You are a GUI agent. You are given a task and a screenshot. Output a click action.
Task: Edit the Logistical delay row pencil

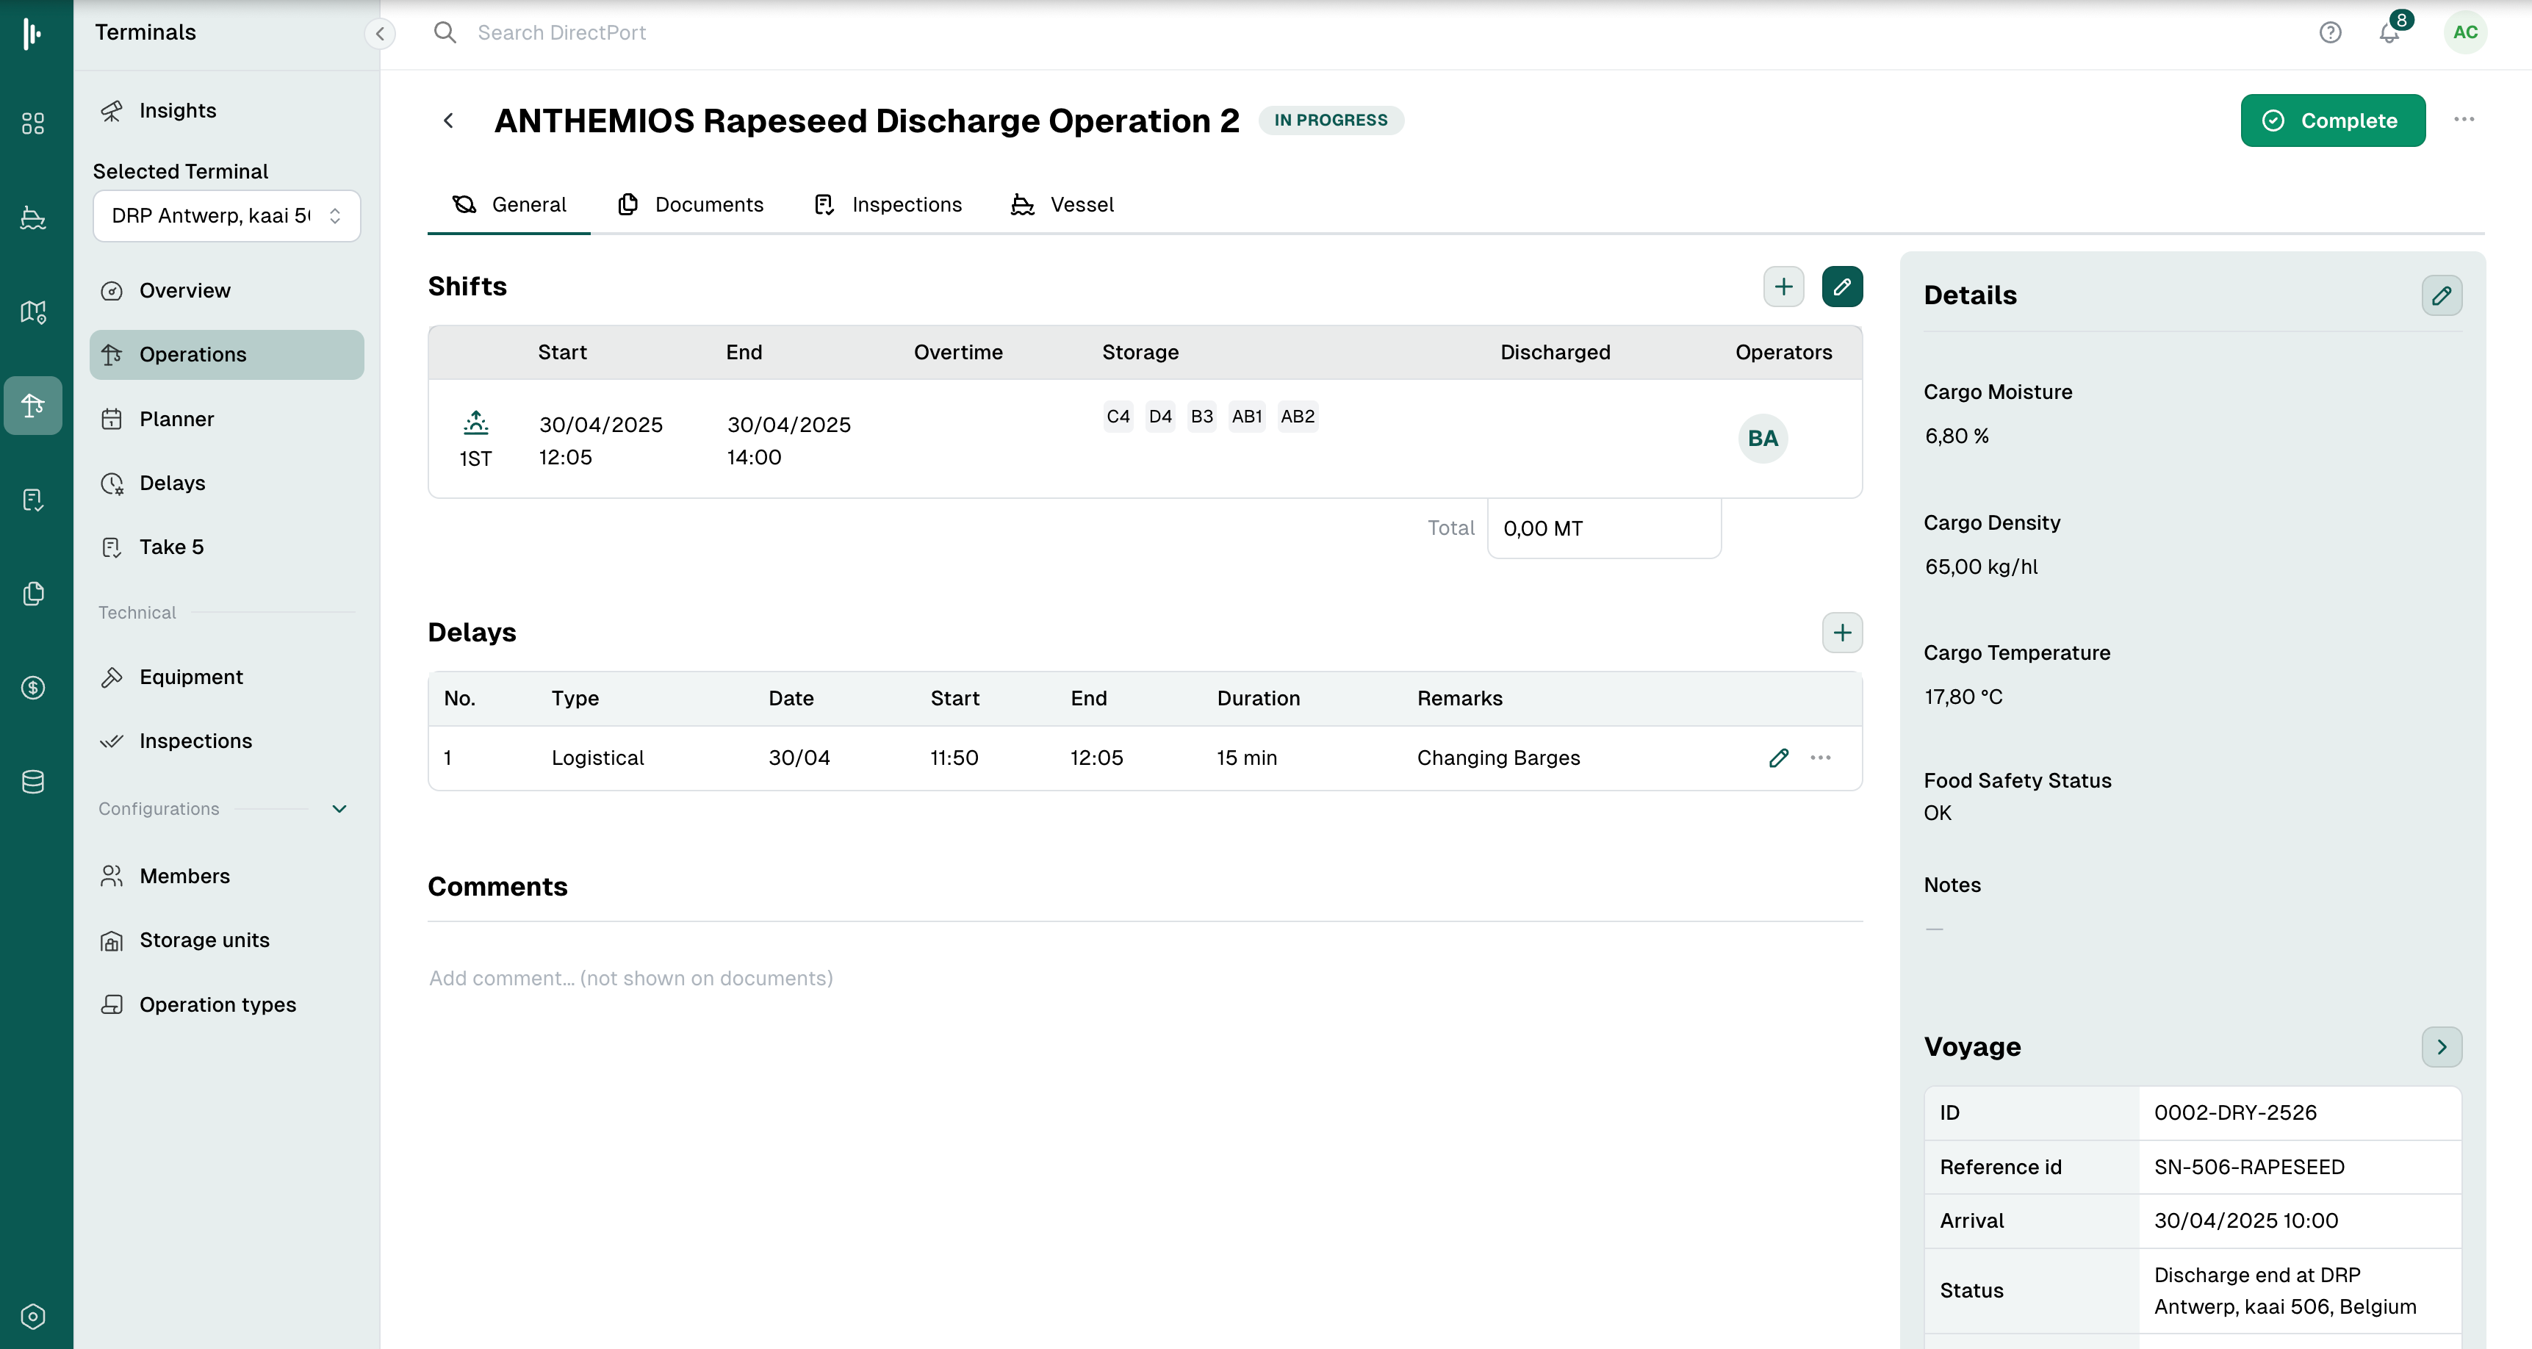(x=1778, y=758)
